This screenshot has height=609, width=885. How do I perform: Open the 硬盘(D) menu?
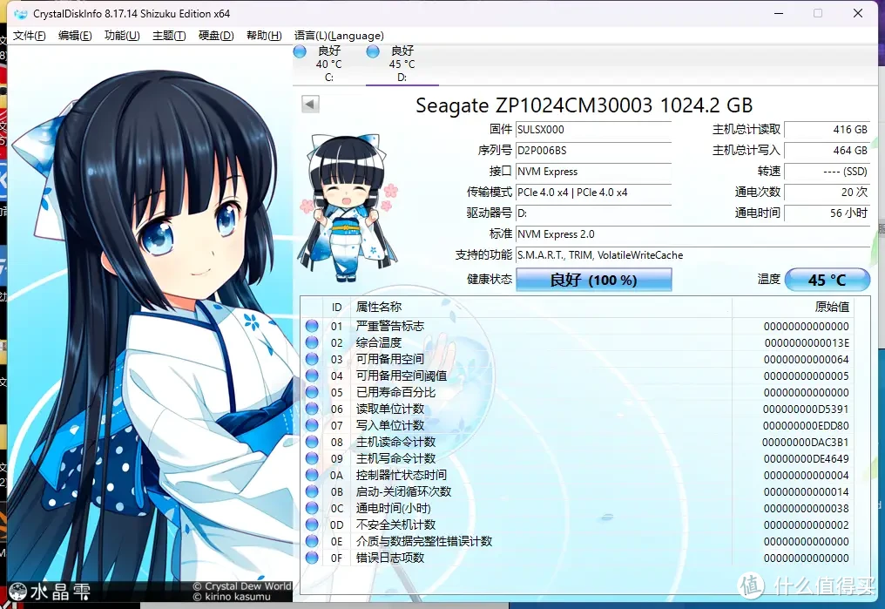pos(216,36)
